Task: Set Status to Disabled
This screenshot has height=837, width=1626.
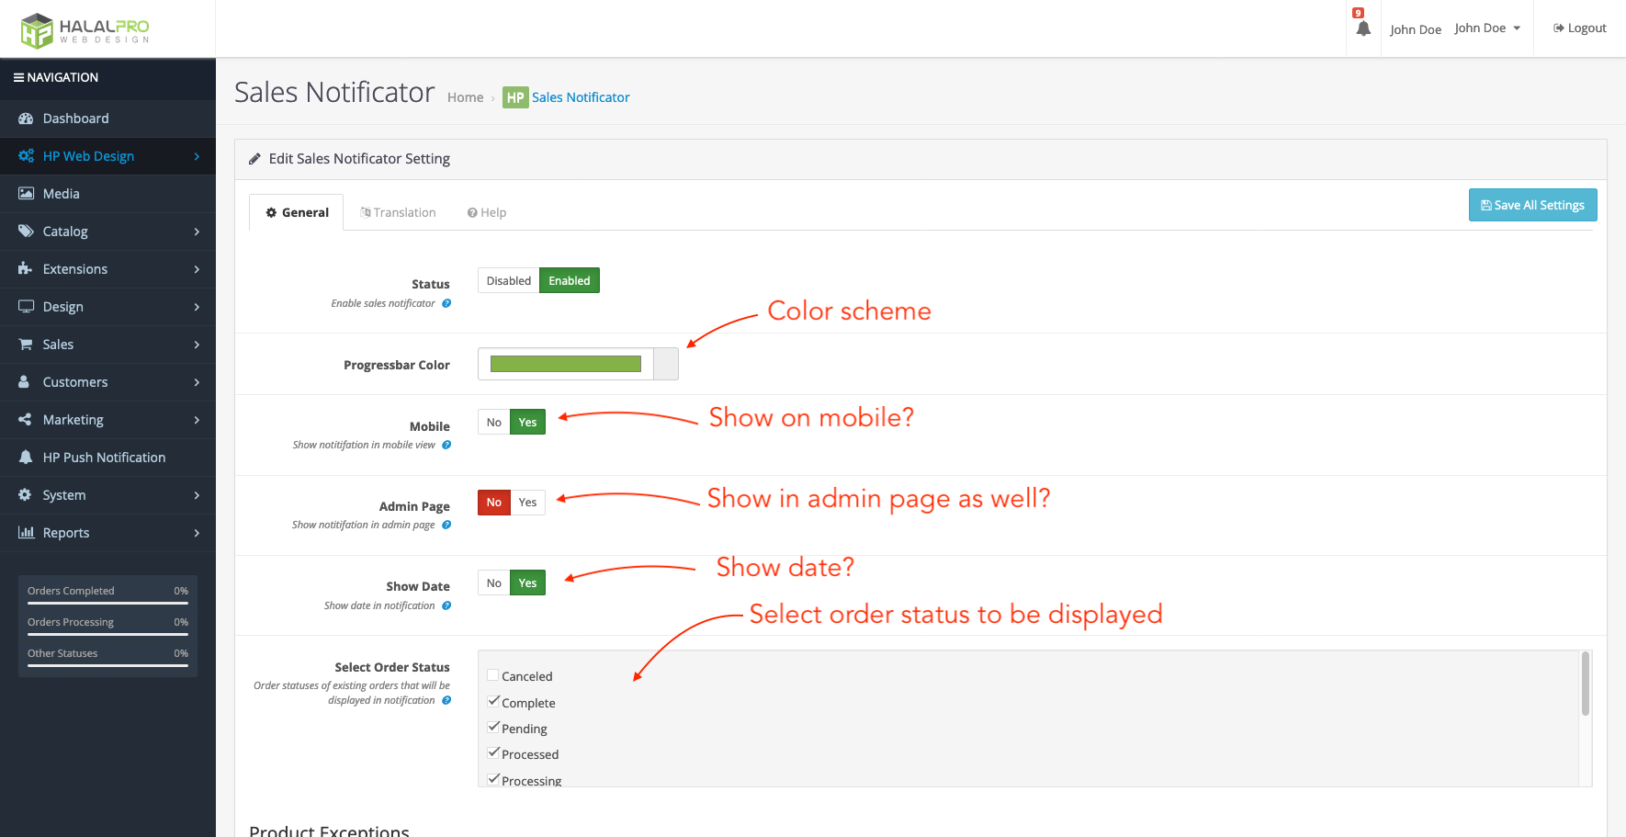Action: pyautogui.click(x=508, y=281)
